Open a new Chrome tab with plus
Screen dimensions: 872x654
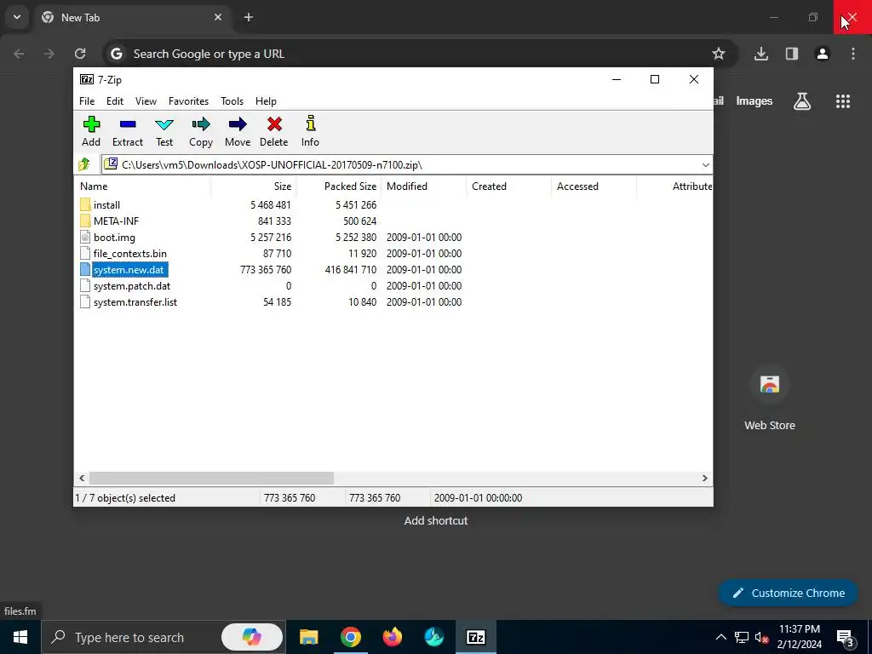(249, 17)
